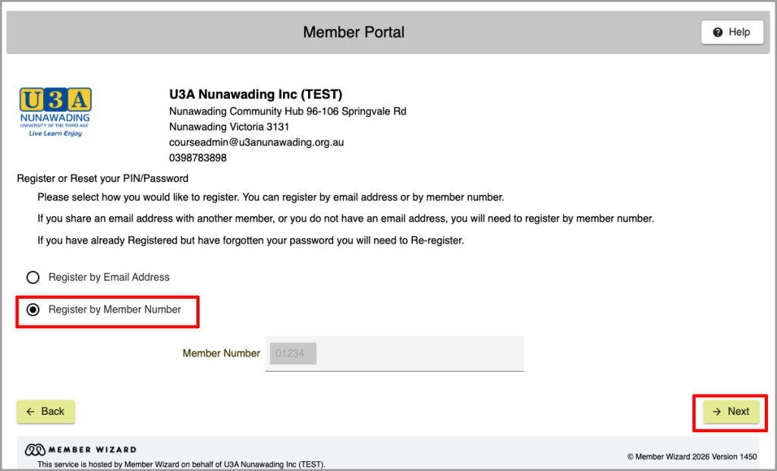Click the "Register or Reset your PIN/Password" heading
777x471 pixels.
[x=102, y=178]
